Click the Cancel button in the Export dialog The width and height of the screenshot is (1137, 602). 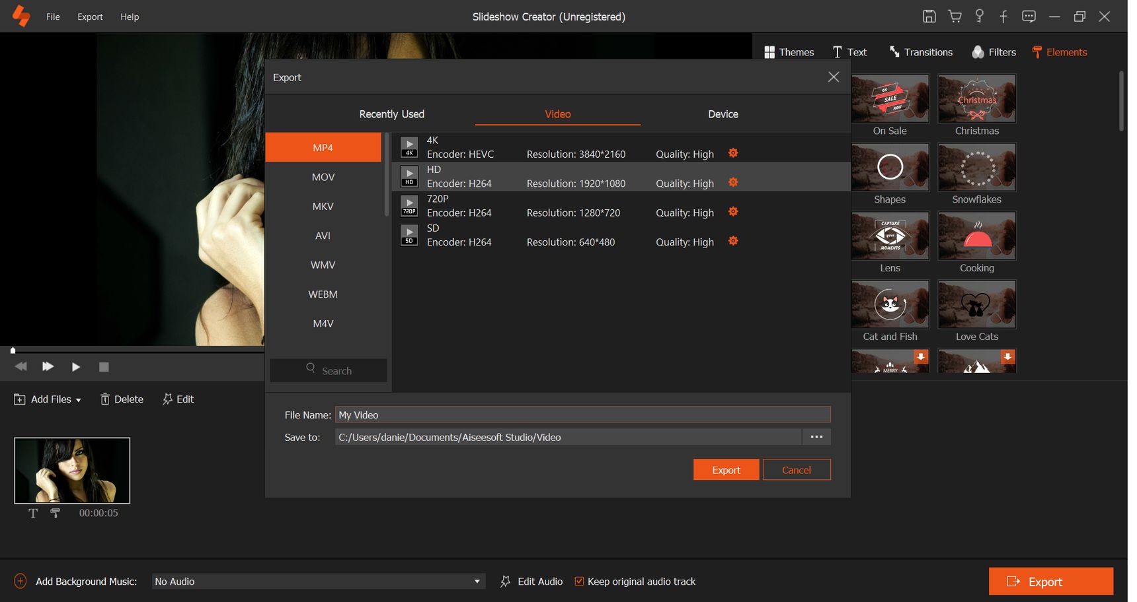797,469
